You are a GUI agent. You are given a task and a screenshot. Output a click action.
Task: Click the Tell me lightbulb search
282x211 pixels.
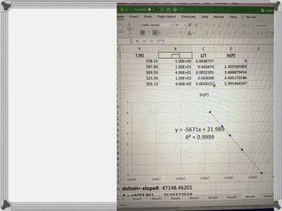click(x=249, y=17)
